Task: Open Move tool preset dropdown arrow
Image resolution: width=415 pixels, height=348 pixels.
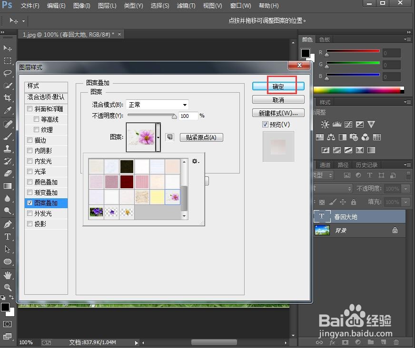Action: [23, 21]
